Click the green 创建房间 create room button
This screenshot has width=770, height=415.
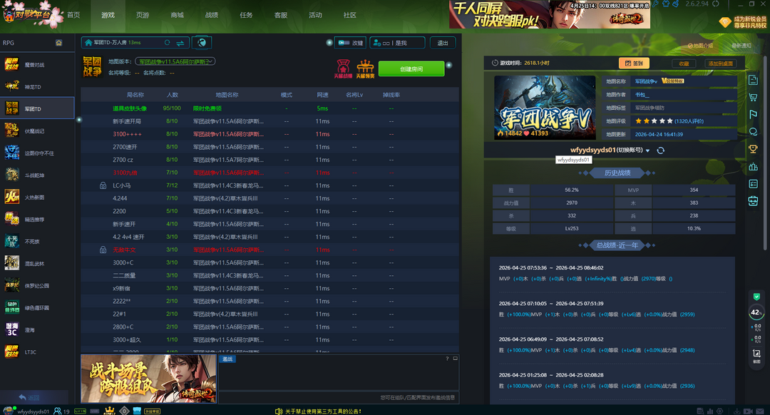click(x=411, y=68)
